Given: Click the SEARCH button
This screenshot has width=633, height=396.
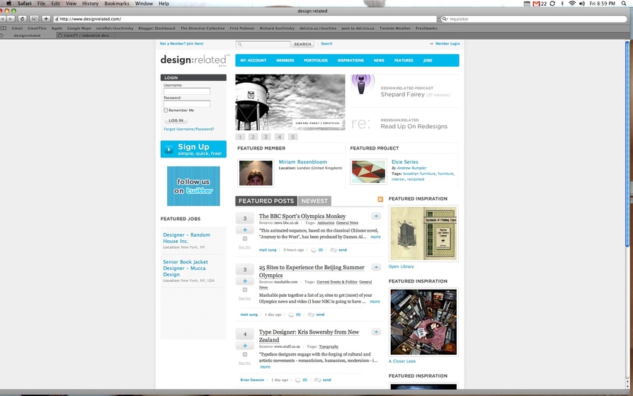Looking at the screenshot, I should pyautogui.click(x=302, y=44).
